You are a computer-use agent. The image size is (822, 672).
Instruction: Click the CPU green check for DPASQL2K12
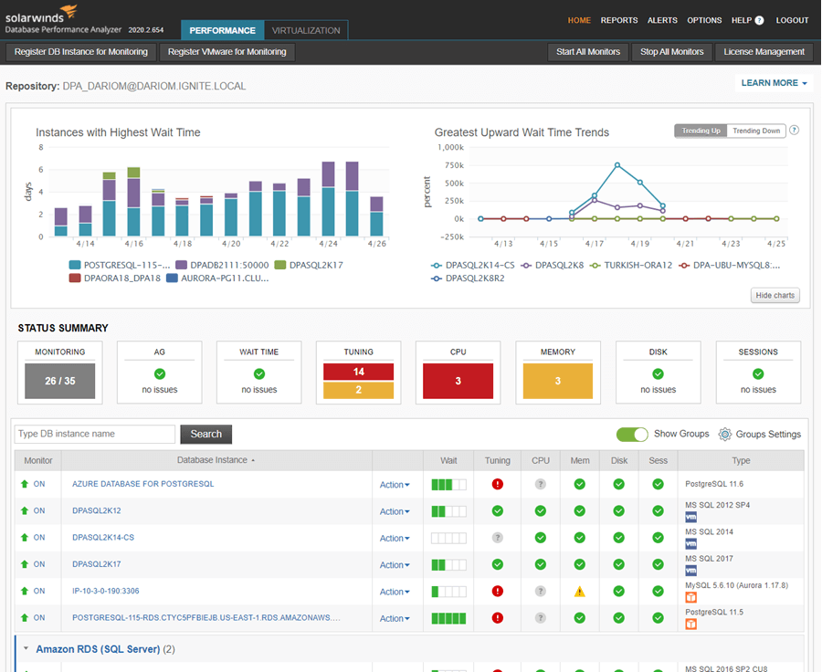pos(541,511)
